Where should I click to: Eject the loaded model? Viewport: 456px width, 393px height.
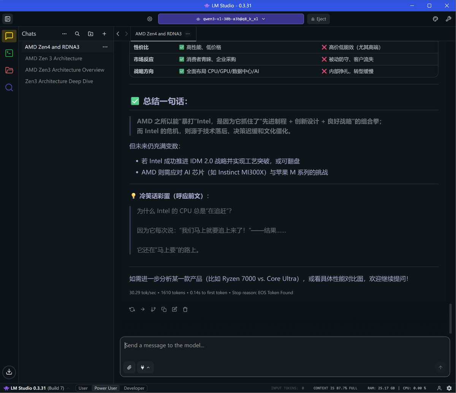[318, 19]
